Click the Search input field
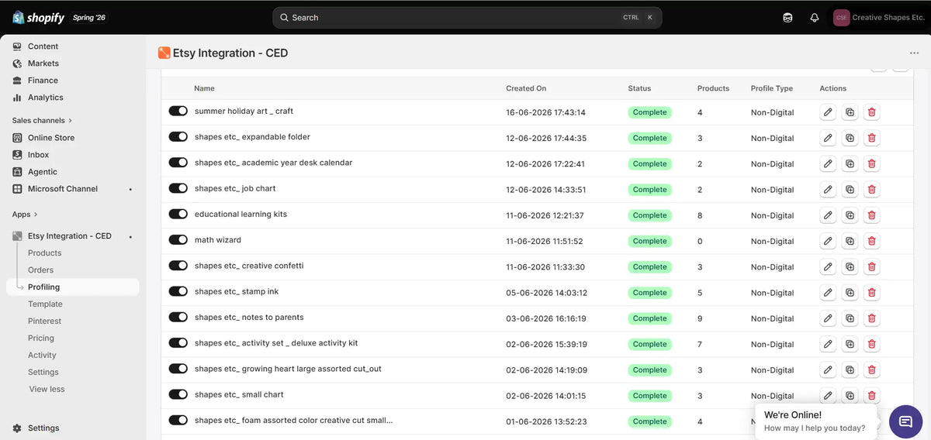 pos(467,17)
